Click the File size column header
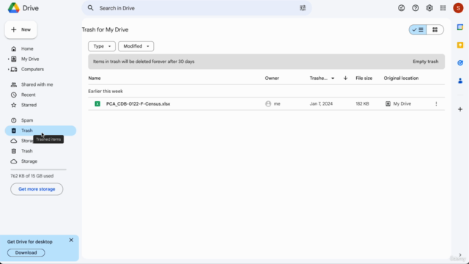The width and height of the screenshot is (469, 264). (x=364, y=78)
